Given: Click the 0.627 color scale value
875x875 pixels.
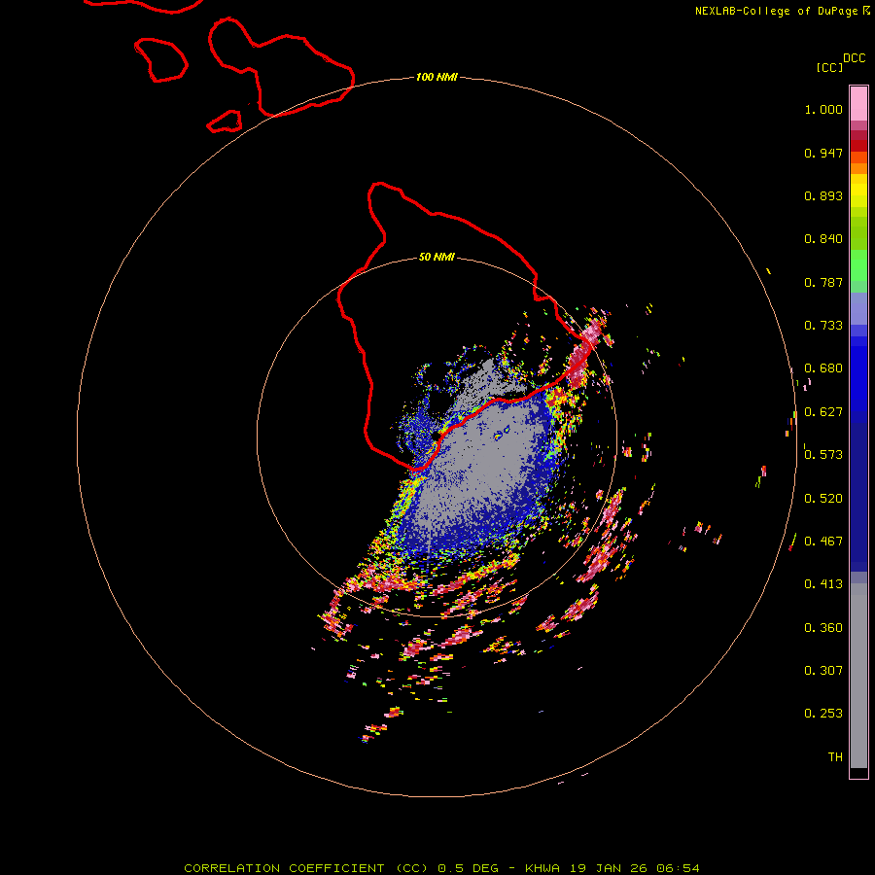Looking at the screenshot, I should [x=823, y=412].
